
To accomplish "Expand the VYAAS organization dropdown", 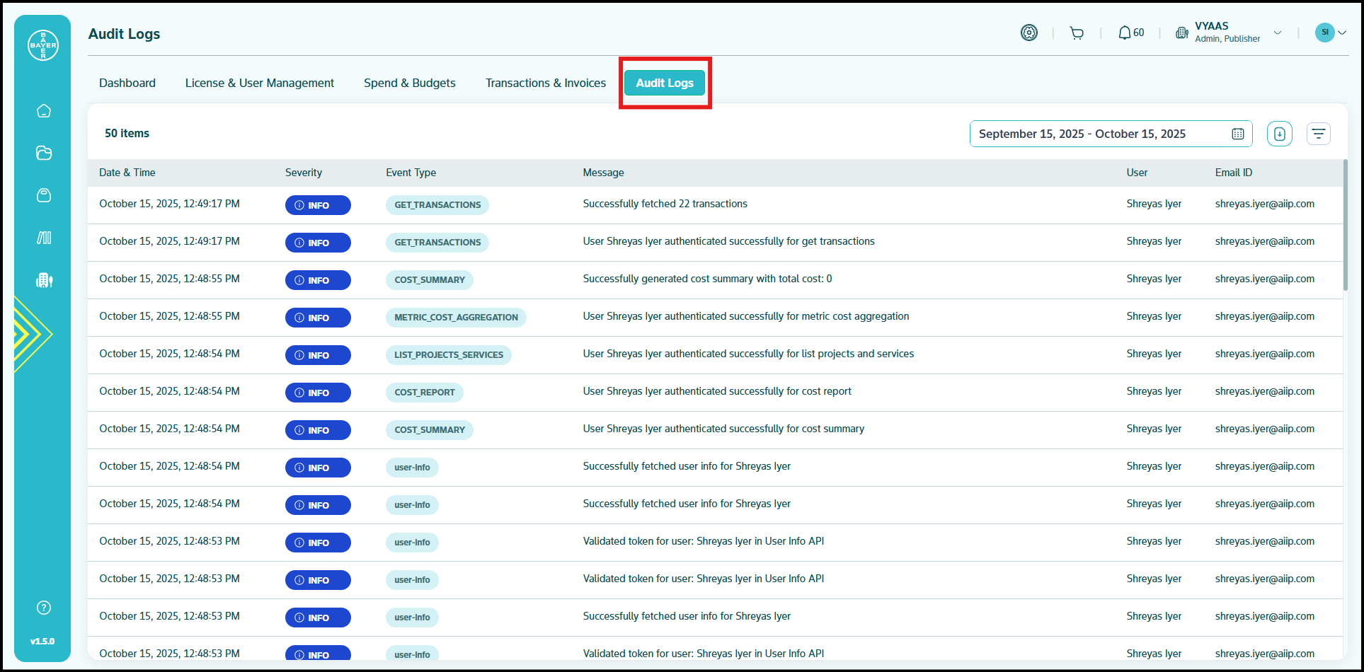I will pos(1278,33).
